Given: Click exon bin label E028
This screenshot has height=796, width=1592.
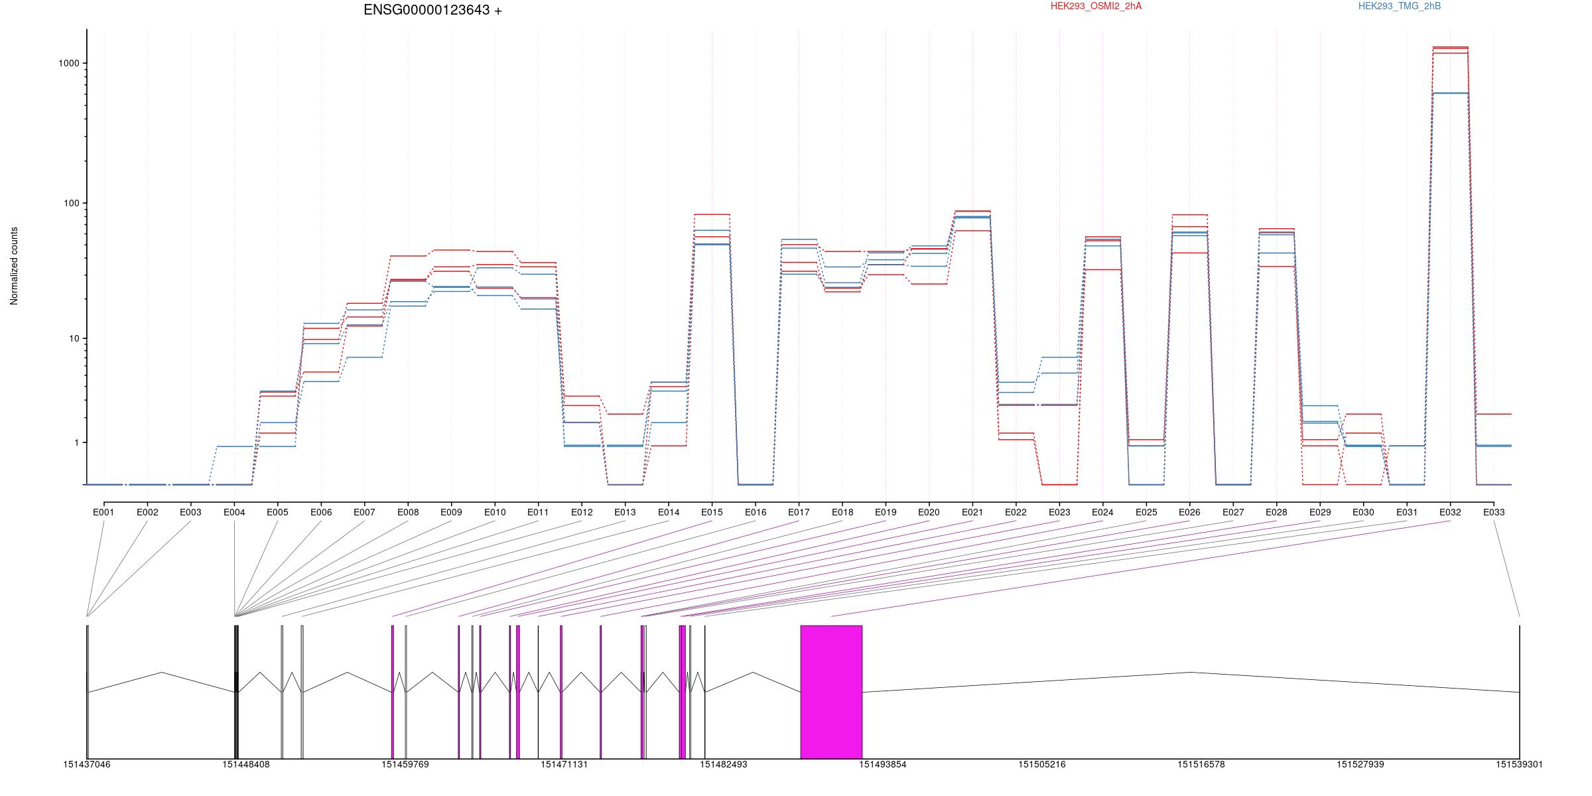Looking at the screenshot, I should pos(1276,512).
